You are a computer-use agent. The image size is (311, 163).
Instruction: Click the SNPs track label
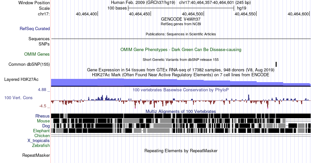click(44, 44)
